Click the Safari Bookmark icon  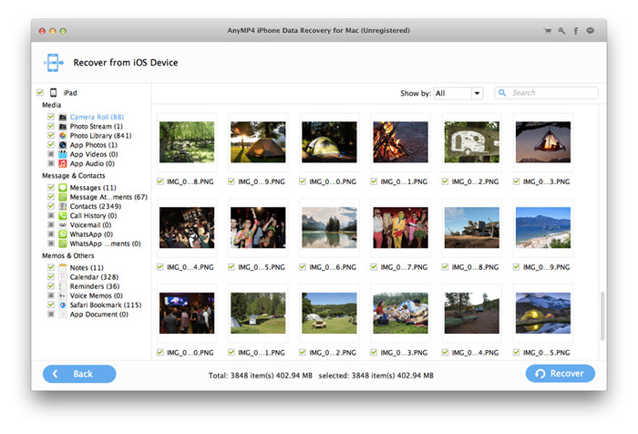[63, 305]
